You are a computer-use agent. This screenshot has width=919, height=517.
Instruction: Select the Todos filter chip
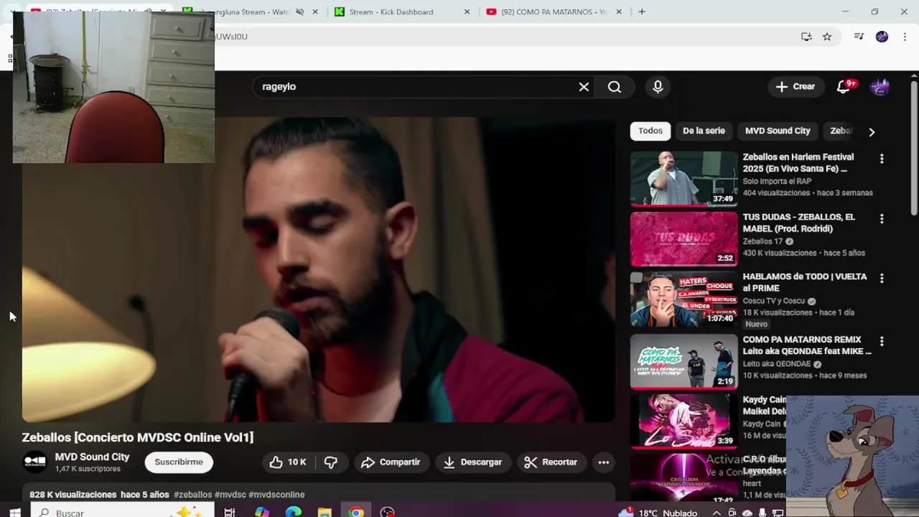[650, 131]
